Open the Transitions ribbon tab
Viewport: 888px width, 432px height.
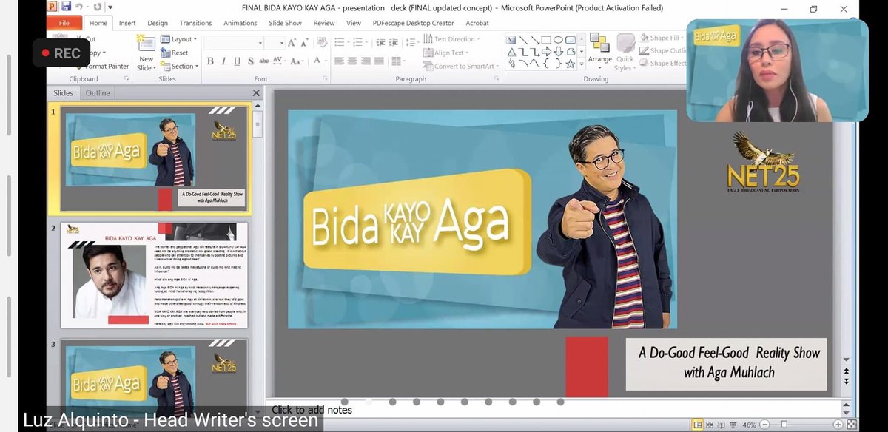coord(195,23)
